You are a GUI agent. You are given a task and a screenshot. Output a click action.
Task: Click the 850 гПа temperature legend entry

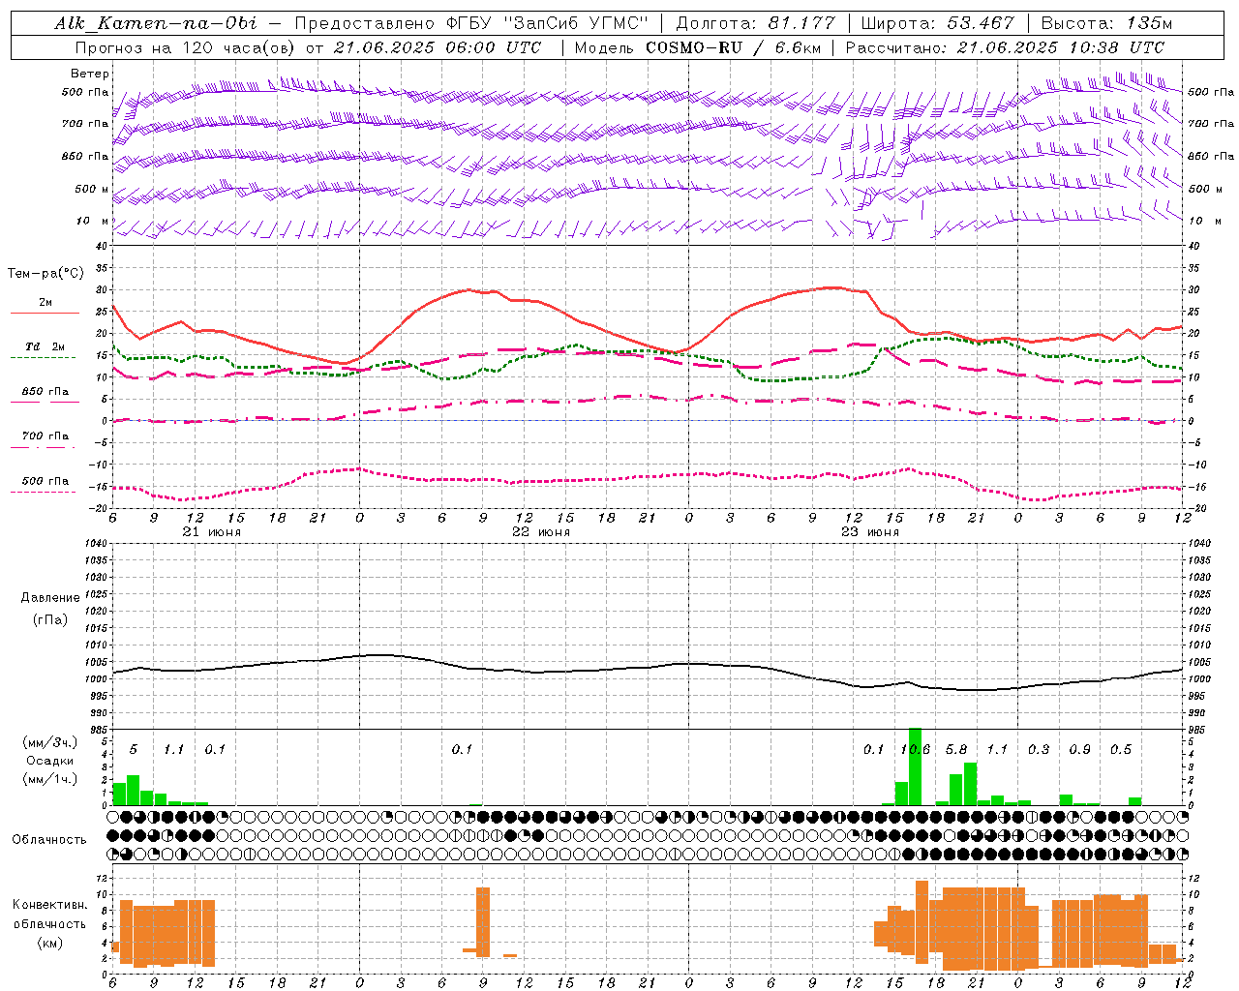pyautogui.click(x=45, y=392)
